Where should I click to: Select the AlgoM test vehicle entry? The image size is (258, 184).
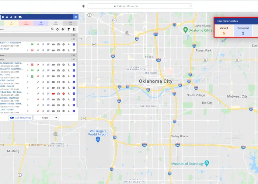9,98
